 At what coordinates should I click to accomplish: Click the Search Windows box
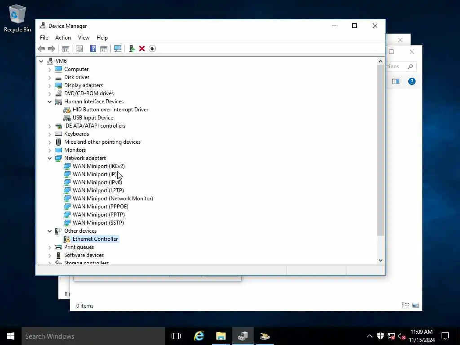pyautogui.click(x=93, y=336)
